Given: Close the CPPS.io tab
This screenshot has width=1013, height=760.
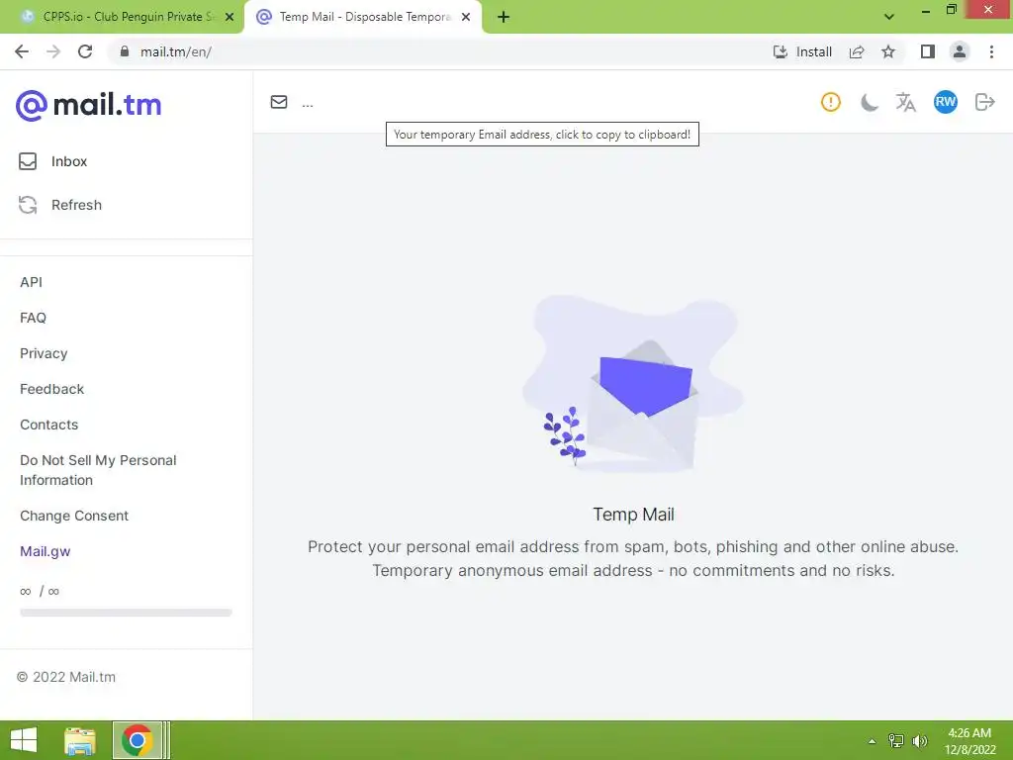Looking at the screenshot, I should pos(230,17).
